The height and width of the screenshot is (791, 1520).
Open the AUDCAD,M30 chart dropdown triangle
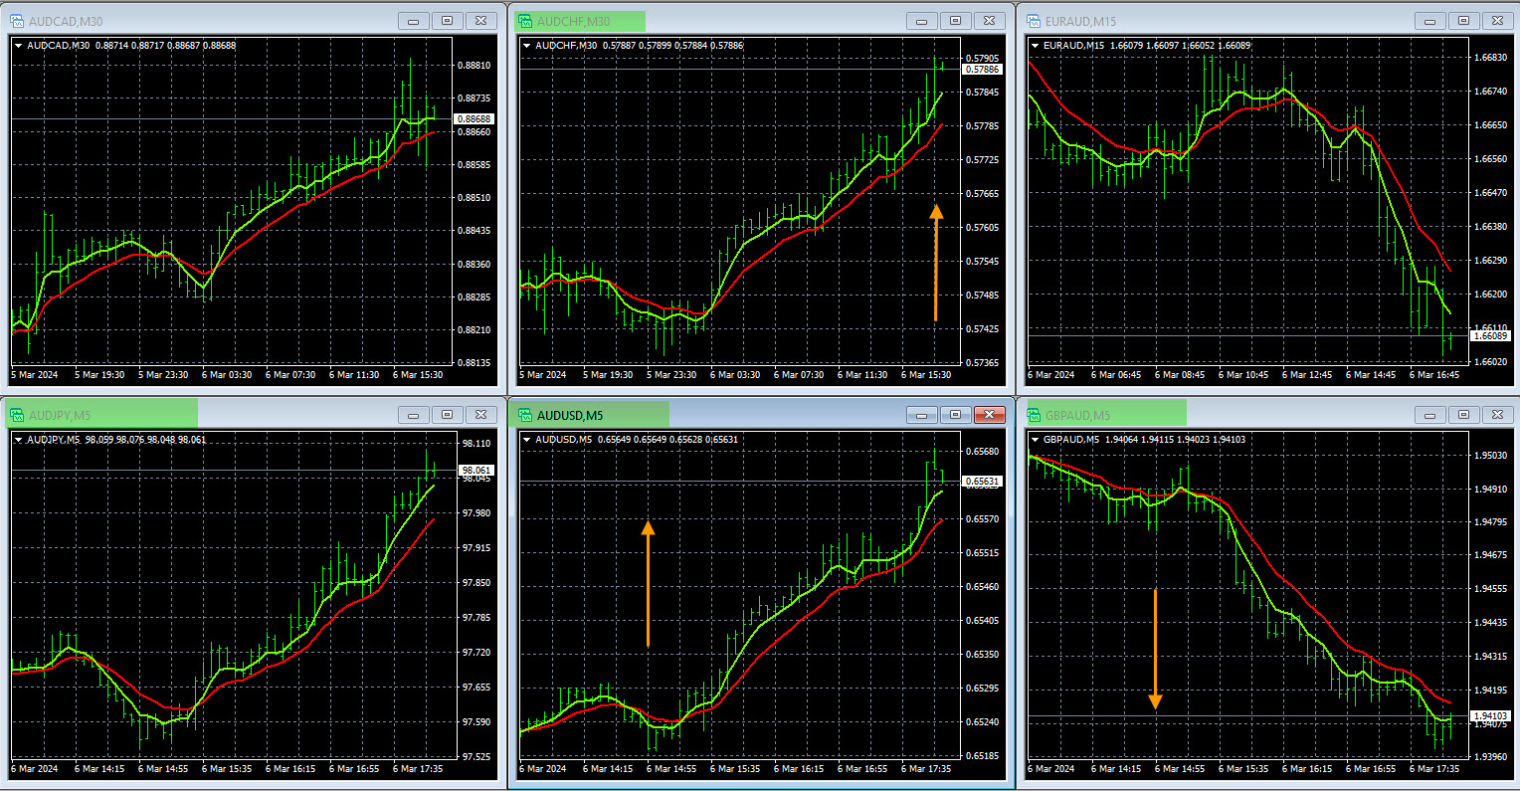(19, 46)
